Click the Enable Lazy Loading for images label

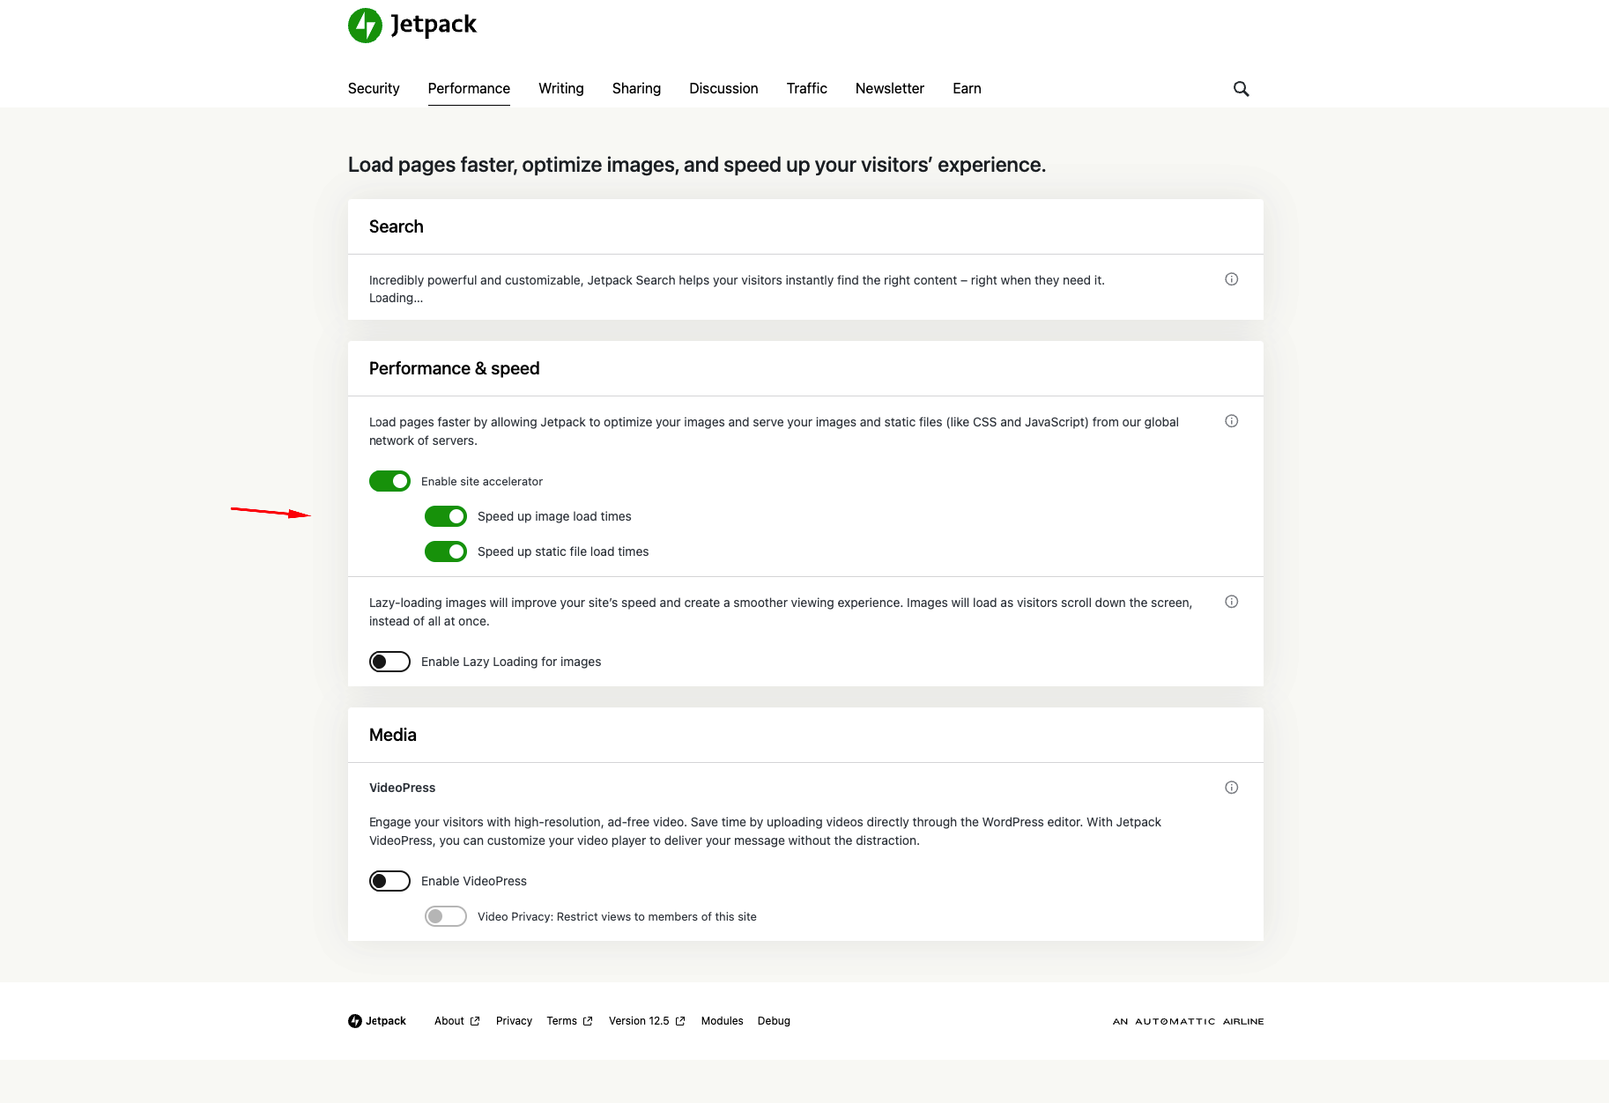[511, 662]
